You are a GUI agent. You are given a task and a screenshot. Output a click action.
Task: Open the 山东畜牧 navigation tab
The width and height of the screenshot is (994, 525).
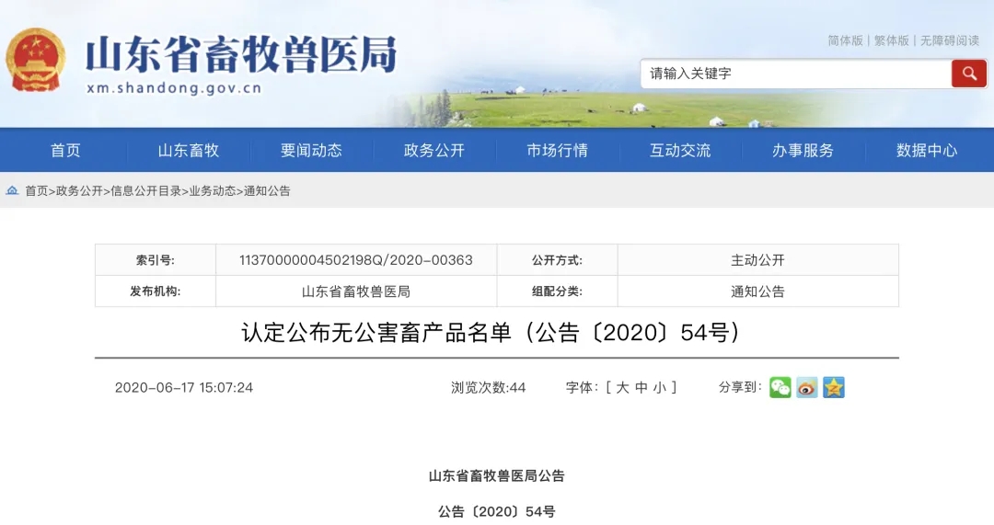pos(189,150)
